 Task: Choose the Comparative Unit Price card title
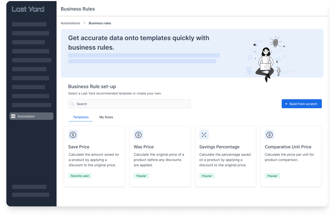[288, 147]
